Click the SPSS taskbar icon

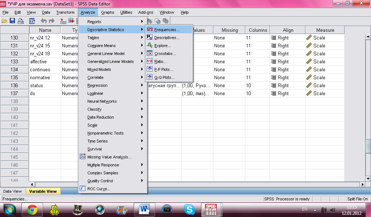211,210
